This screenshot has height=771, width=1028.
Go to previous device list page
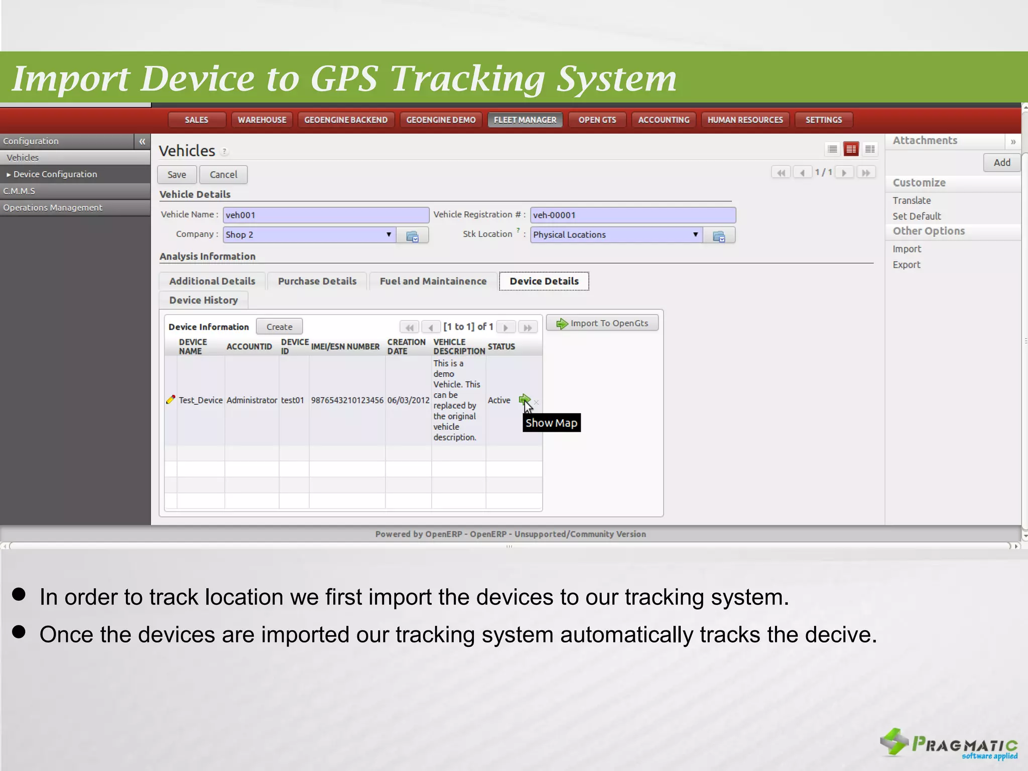point(431,327)
